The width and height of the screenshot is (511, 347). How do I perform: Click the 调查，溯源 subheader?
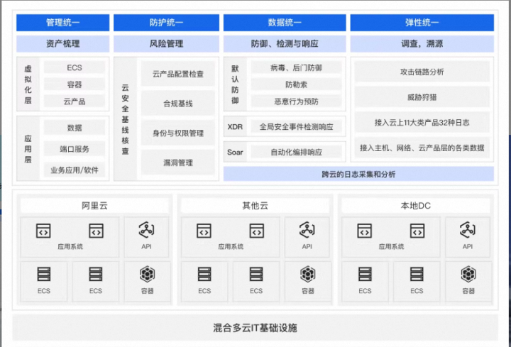click(x=422, y=44)
